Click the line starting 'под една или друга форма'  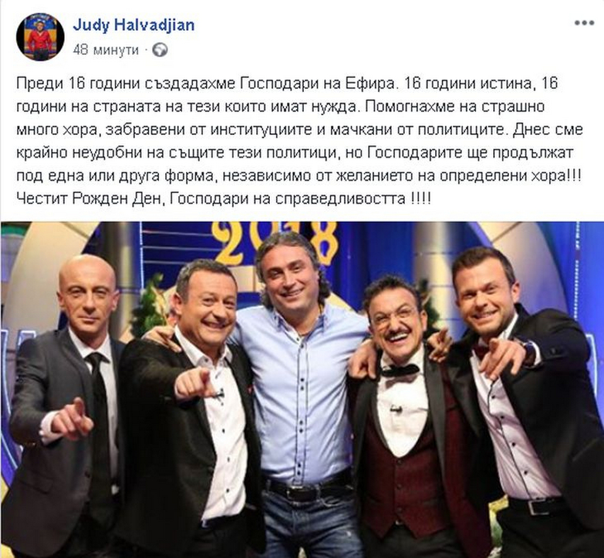click(x=298, y=176)
